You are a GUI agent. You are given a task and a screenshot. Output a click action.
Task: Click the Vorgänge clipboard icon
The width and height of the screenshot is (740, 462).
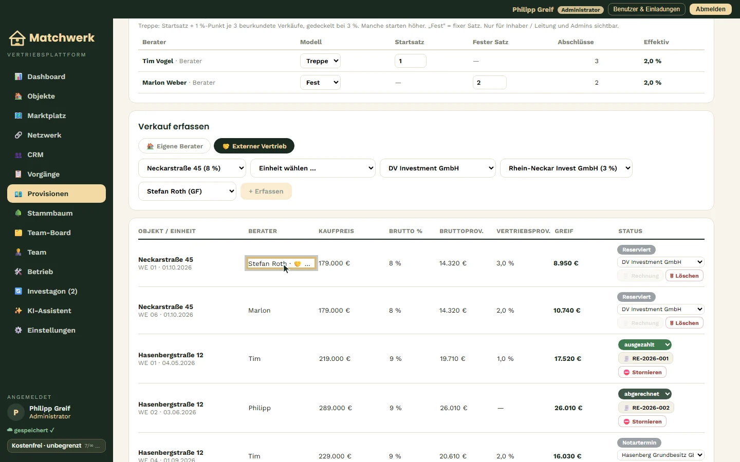click(18, 174)
